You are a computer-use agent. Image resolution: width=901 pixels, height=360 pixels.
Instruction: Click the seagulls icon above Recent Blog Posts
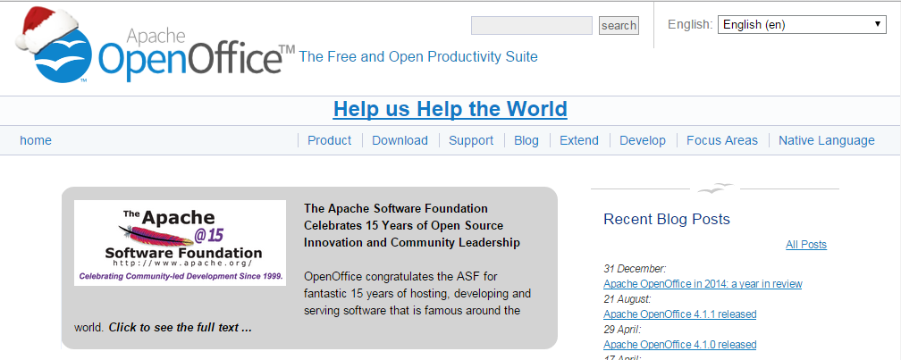715,188
